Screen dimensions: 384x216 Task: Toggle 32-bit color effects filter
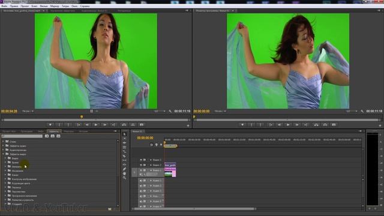tap(53, 136)
